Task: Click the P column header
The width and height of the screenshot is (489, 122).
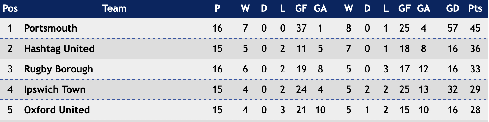Action: pyautogui.click(x=217, y=8)
